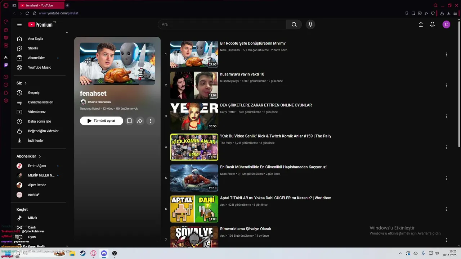Open the Opera GX main menu logo
The image size is (461, 259).
(x=6, y=5)
